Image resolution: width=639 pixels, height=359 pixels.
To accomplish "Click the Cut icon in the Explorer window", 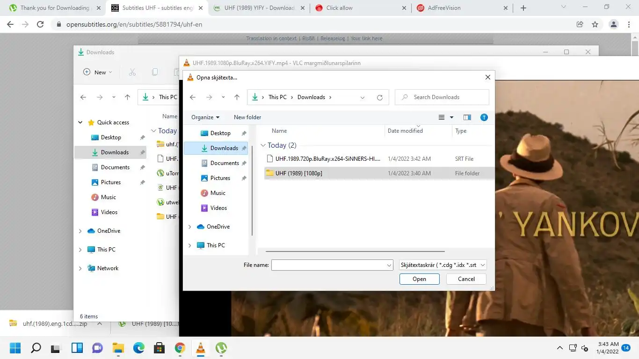I will [132, 72].
